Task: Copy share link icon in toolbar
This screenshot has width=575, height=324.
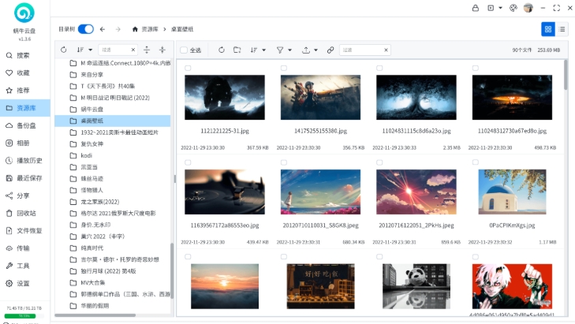Action: [x=330, y=50]
